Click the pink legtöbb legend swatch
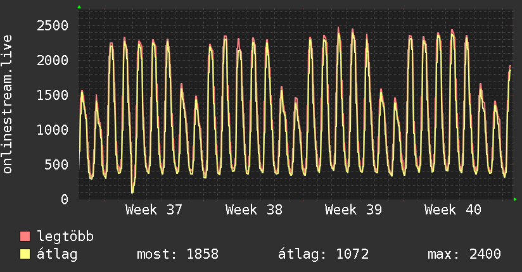522x272 pixels. point(25,236)
